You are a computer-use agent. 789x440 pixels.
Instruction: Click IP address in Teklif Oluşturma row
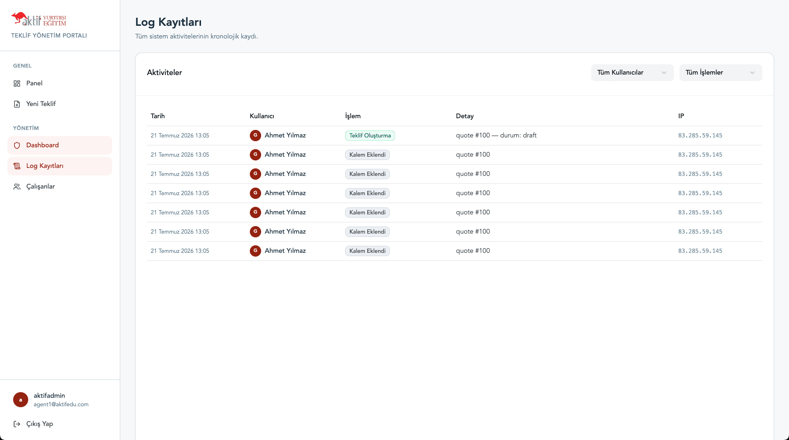pyautogui.click(x=700, y=136)
